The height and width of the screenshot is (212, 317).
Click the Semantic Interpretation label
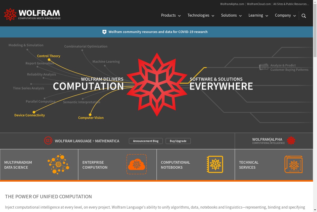82,102
